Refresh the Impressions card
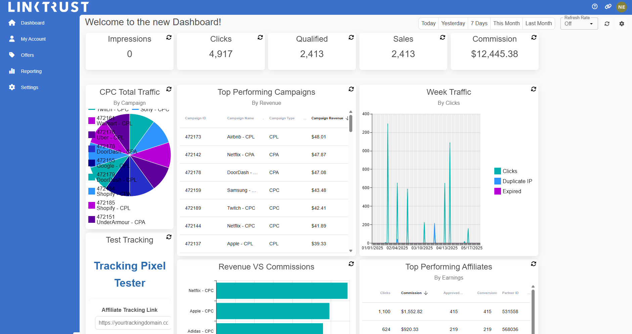Screen dimensions: 632x334 (169, 37)
